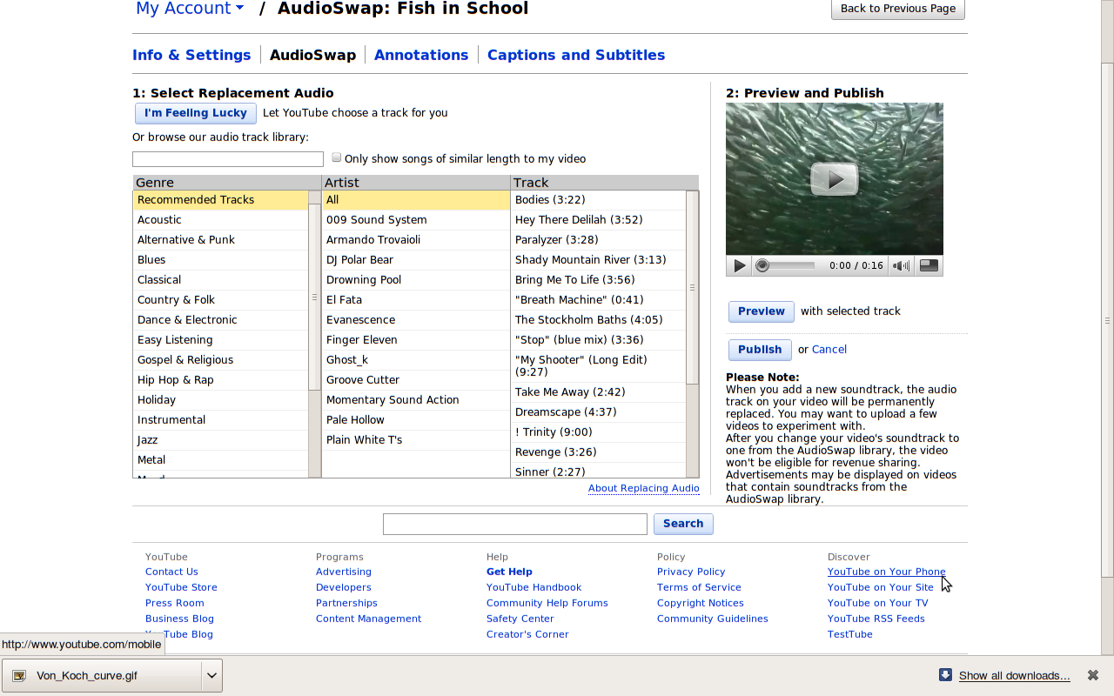Click the large play overlay on video

coord(834,179)
